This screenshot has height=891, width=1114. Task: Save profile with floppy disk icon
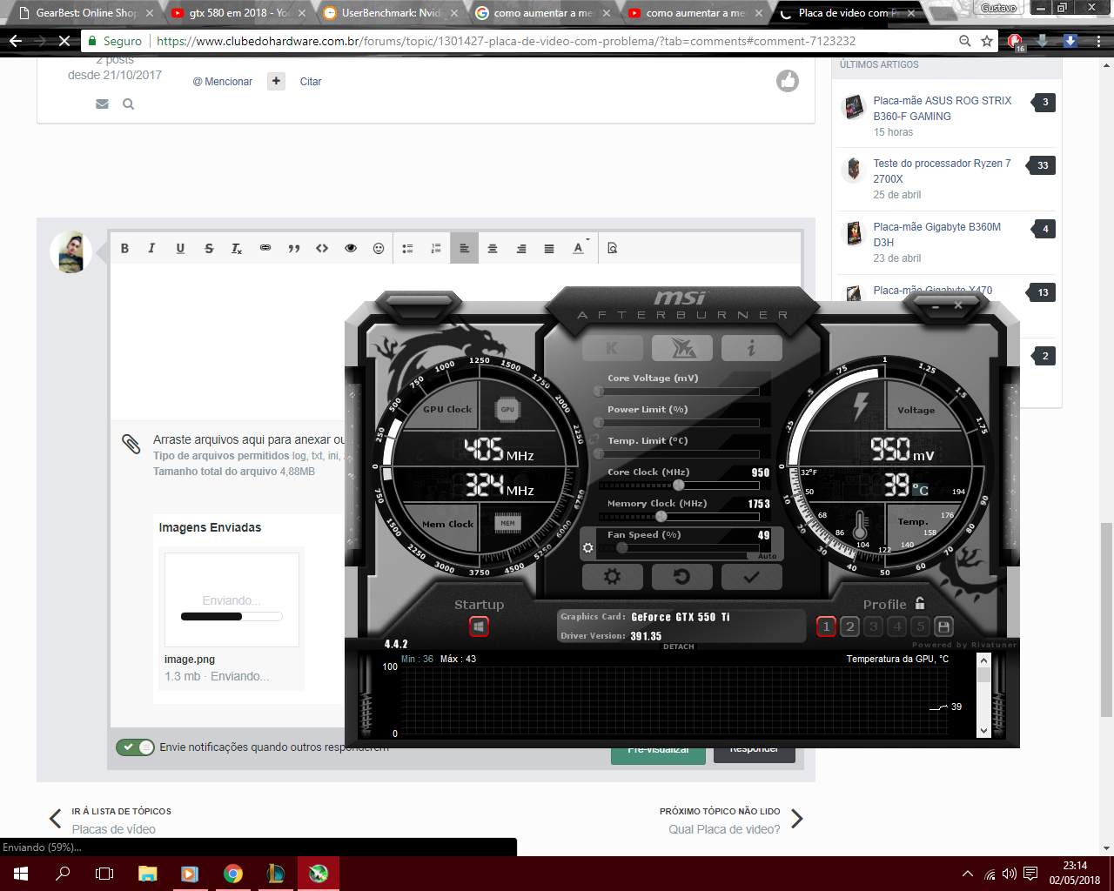coord(943,626)
